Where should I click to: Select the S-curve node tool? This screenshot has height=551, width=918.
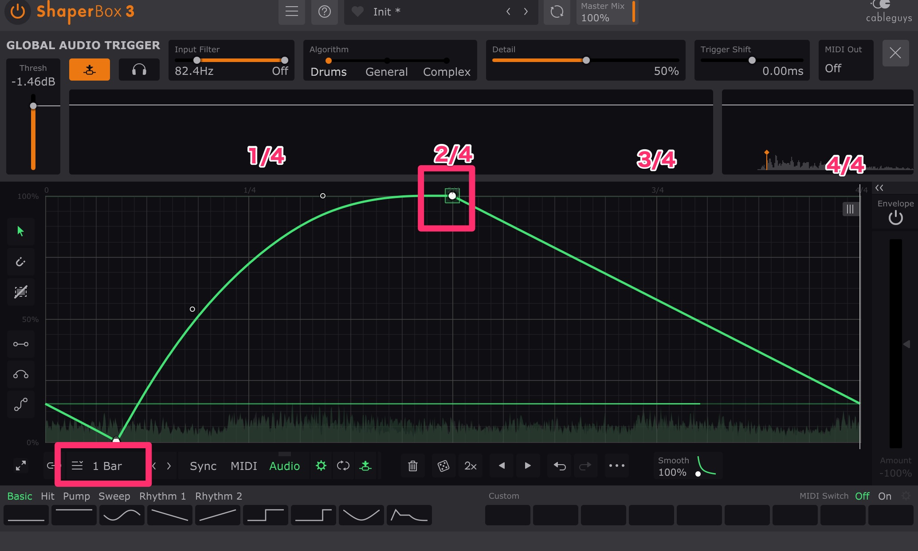[20, 404]
